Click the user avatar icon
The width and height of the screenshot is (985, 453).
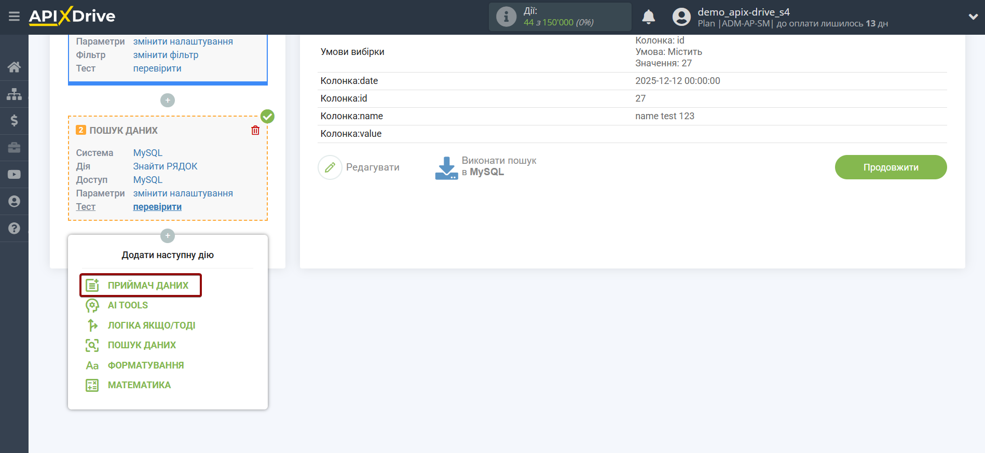point(681,17)
